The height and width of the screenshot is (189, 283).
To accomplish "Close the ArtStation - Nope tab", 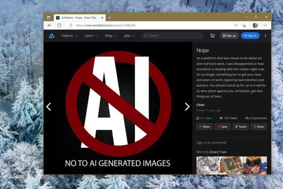I will pyautogui.click(x=102, y=18).
